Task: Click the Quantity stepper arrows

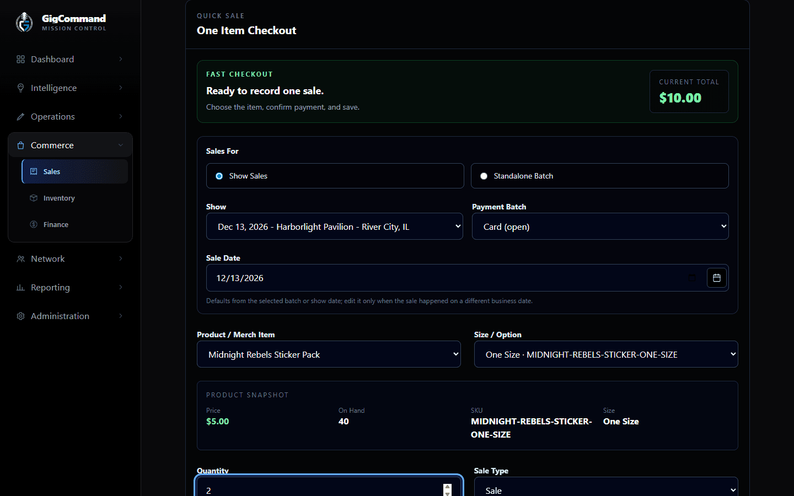Action: pyautogui.click(x=448, y=490)
